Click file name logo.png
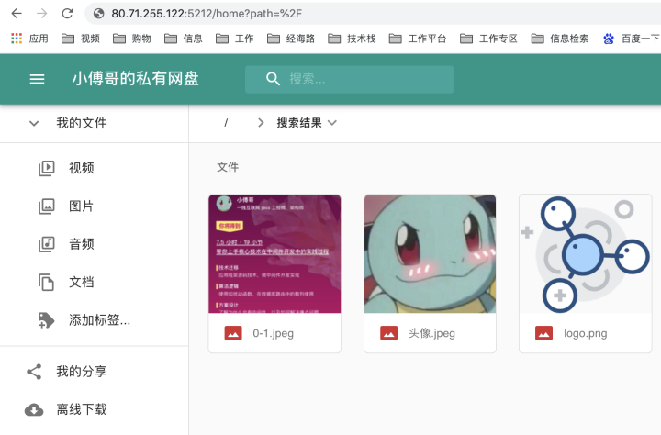The image size is (661, 435). (585, 333)
